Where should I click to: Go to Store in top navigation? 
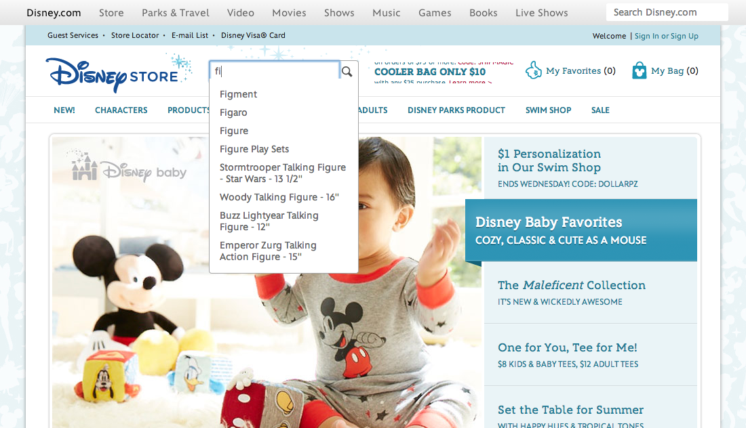[x=111, y=13]
